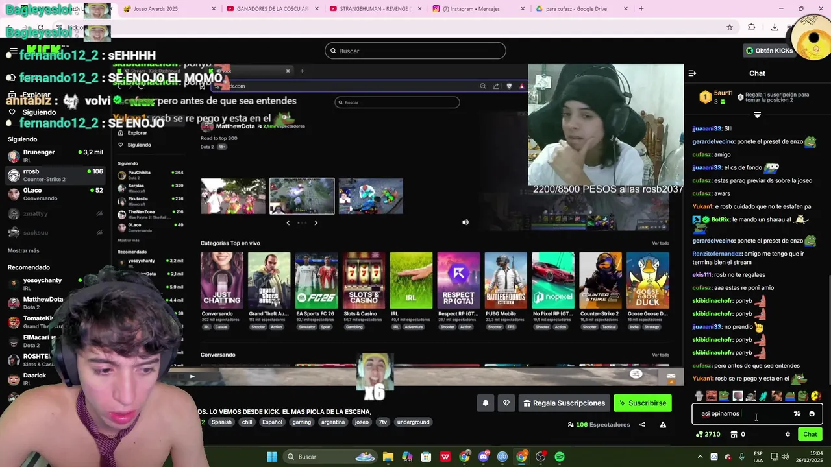831x467 pixels.
Task: Open the 7TV emote menu icon
Action: point(797,414)
